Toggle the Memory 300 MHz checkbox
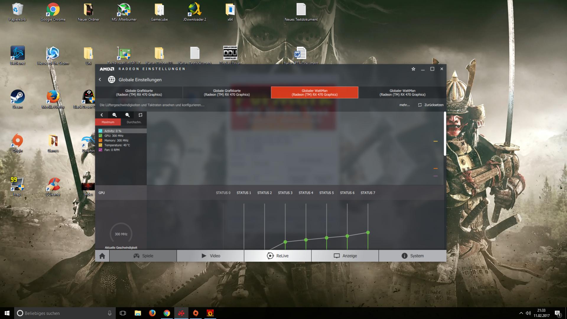 tap(100, 140)
